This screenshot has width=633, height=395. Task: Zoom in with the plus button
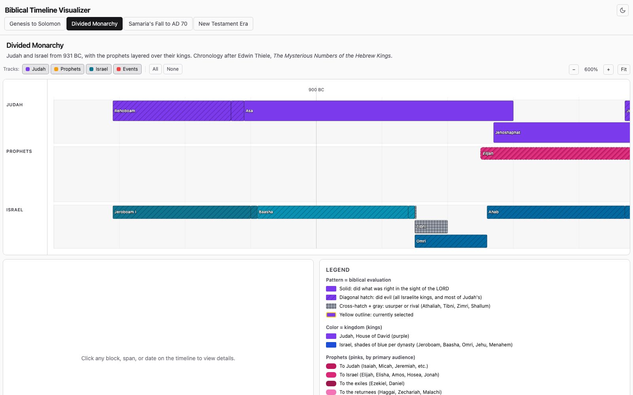coord(608,70)
